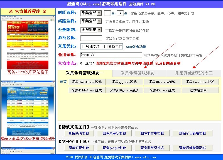Image resolution: width=223 pixels, height=160 pixels.
Task: Start collecting from 167333.com games
Action: (87, 82)
